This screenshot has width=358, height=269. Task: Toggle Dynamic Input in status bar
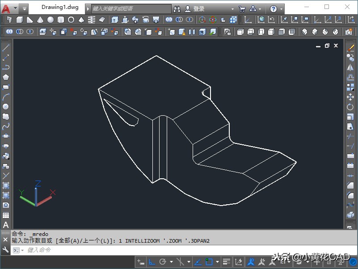pyautogui.click(x=141, y=262)
